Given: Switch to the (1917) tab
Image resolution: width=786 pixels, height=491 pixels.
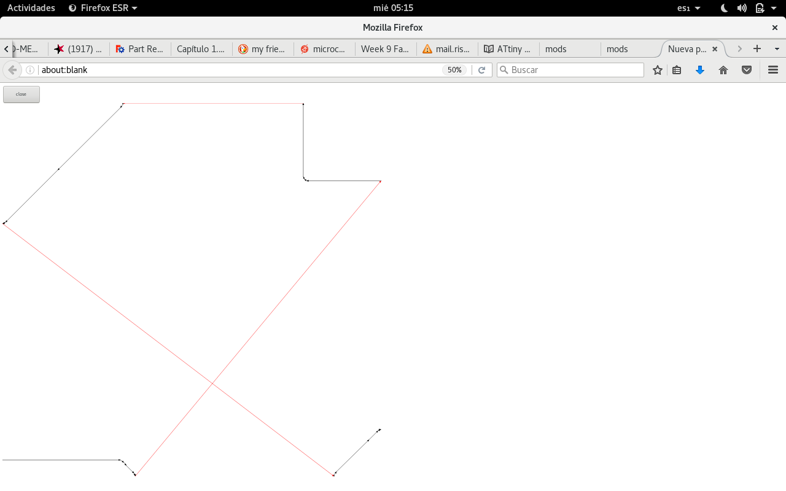Looking at the screenshot, I should [x=79, y=49].
